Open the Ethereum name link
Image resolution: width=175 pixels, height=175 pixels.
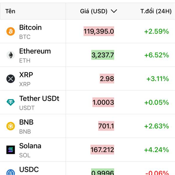click(x=35, y=51)
